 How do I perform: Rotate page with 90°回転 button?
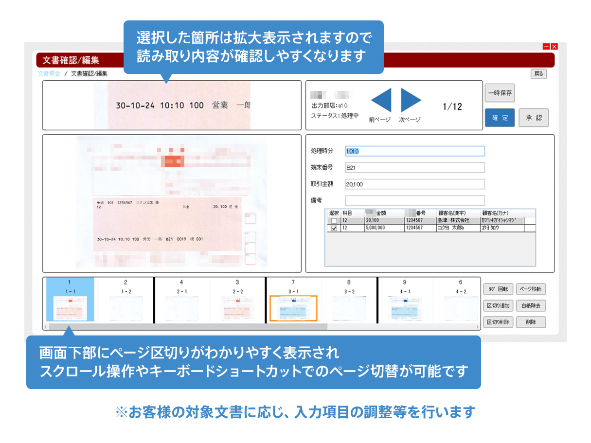[x=498, y=289]
